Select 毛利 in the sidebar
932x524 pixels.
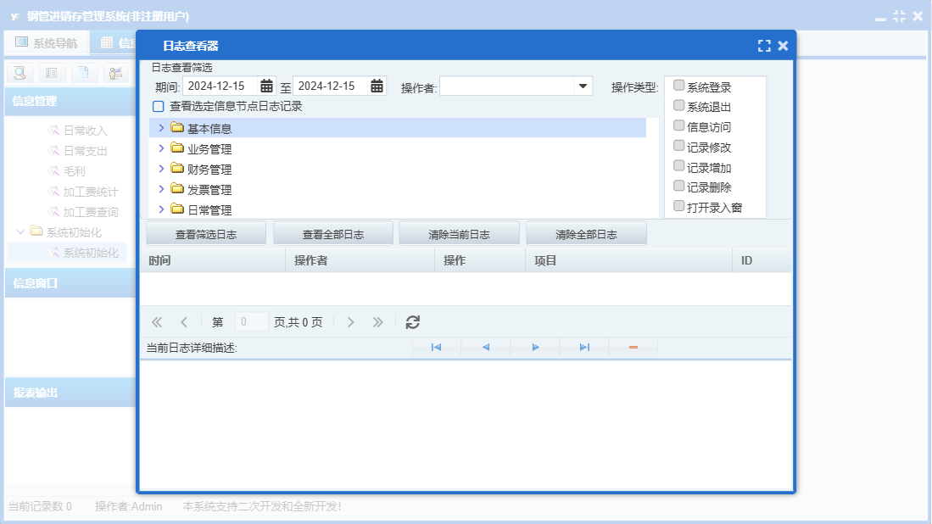(75, 171)
